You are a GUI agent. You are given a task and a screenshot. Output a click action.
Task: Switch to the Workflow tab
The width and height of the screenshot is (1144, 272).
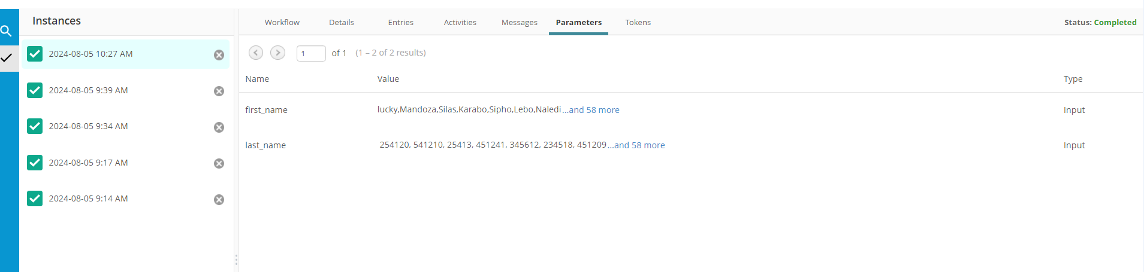tap(282, 23)
